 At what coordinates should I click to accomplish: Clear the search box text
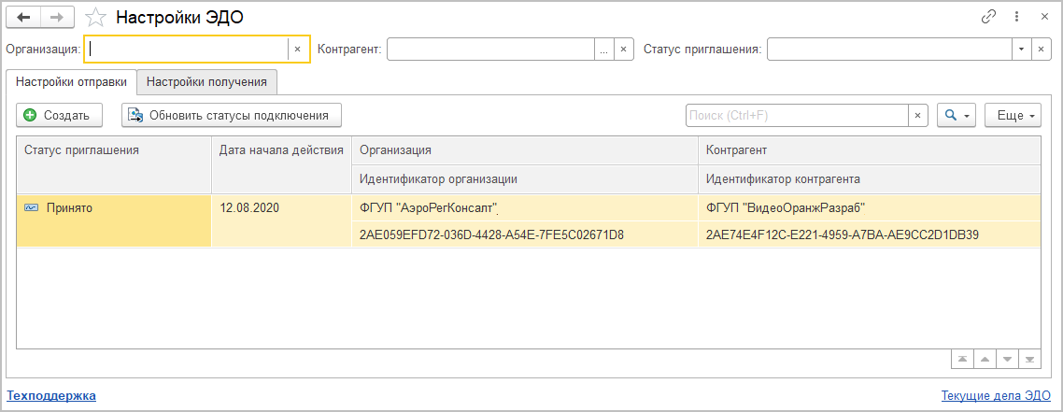(x=918, y=115)
